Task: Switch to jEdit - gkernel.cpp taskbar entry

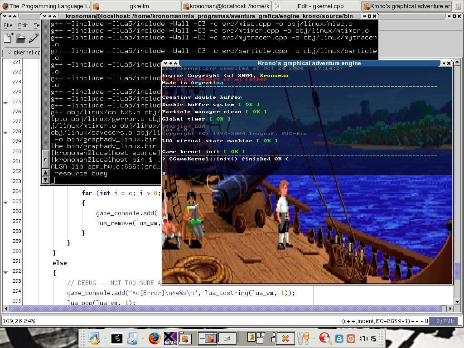Action: click(316, 6)
